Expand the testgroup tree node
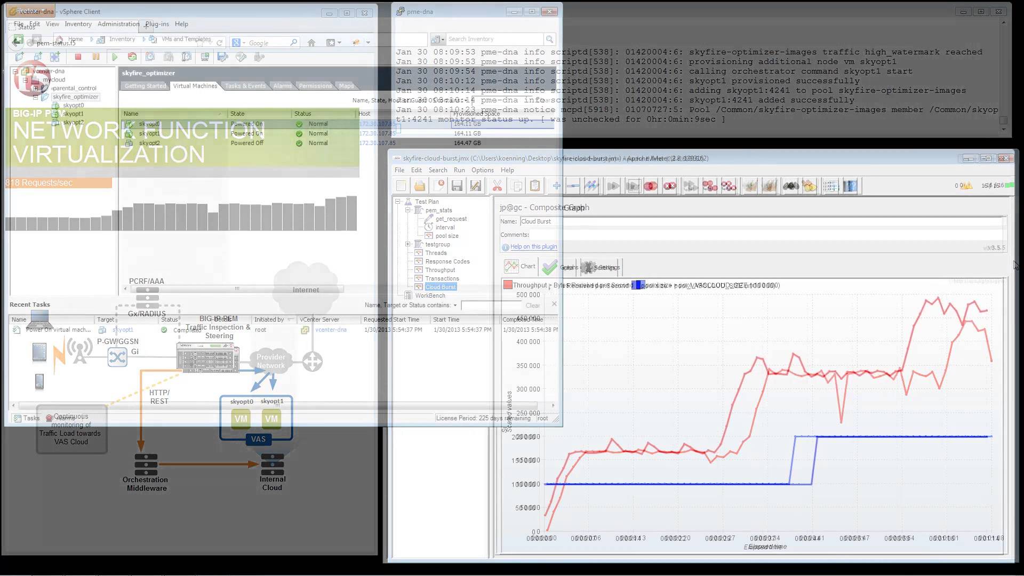This screenshot has width=1024, height=576. pyautogui.click(x=408, y=244)
